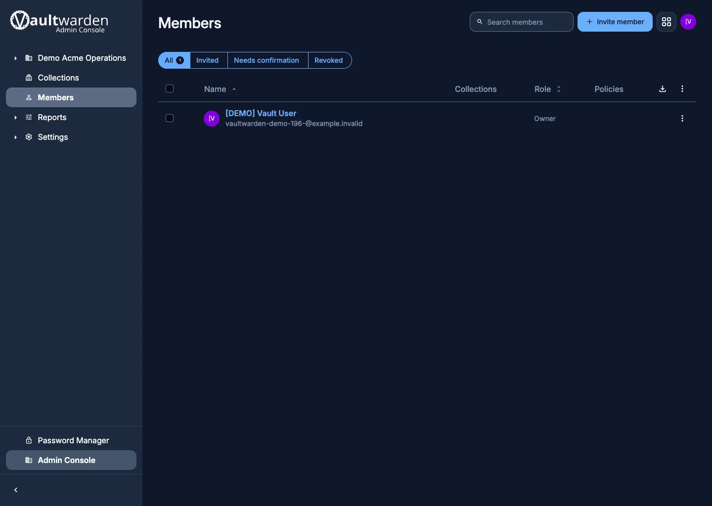Open Settings in the sidebar
Viewport: 712px width, 506px height.
71,137
